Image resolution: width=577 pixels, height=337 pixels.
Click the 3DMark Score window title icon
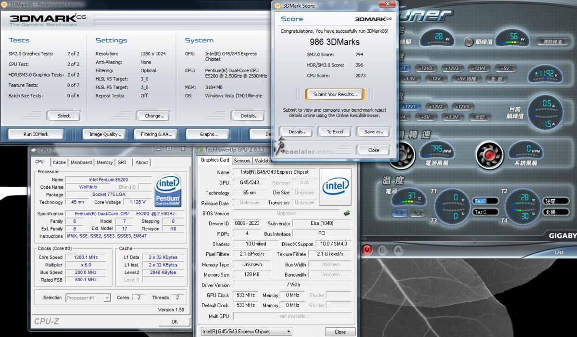[x=277, y=5]
